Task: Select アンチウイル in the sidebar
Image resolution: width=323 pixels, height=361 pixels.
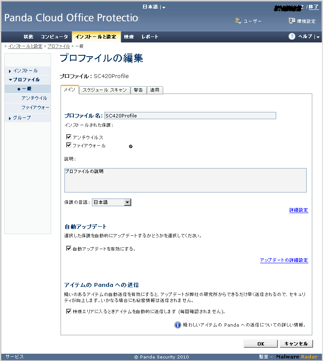Action: pyautogui.click(x=34, y=98)
